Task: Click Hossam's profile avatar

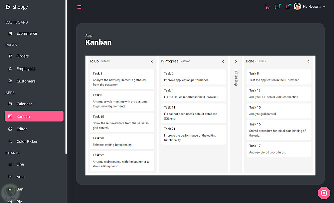Action: pos(297,7)
